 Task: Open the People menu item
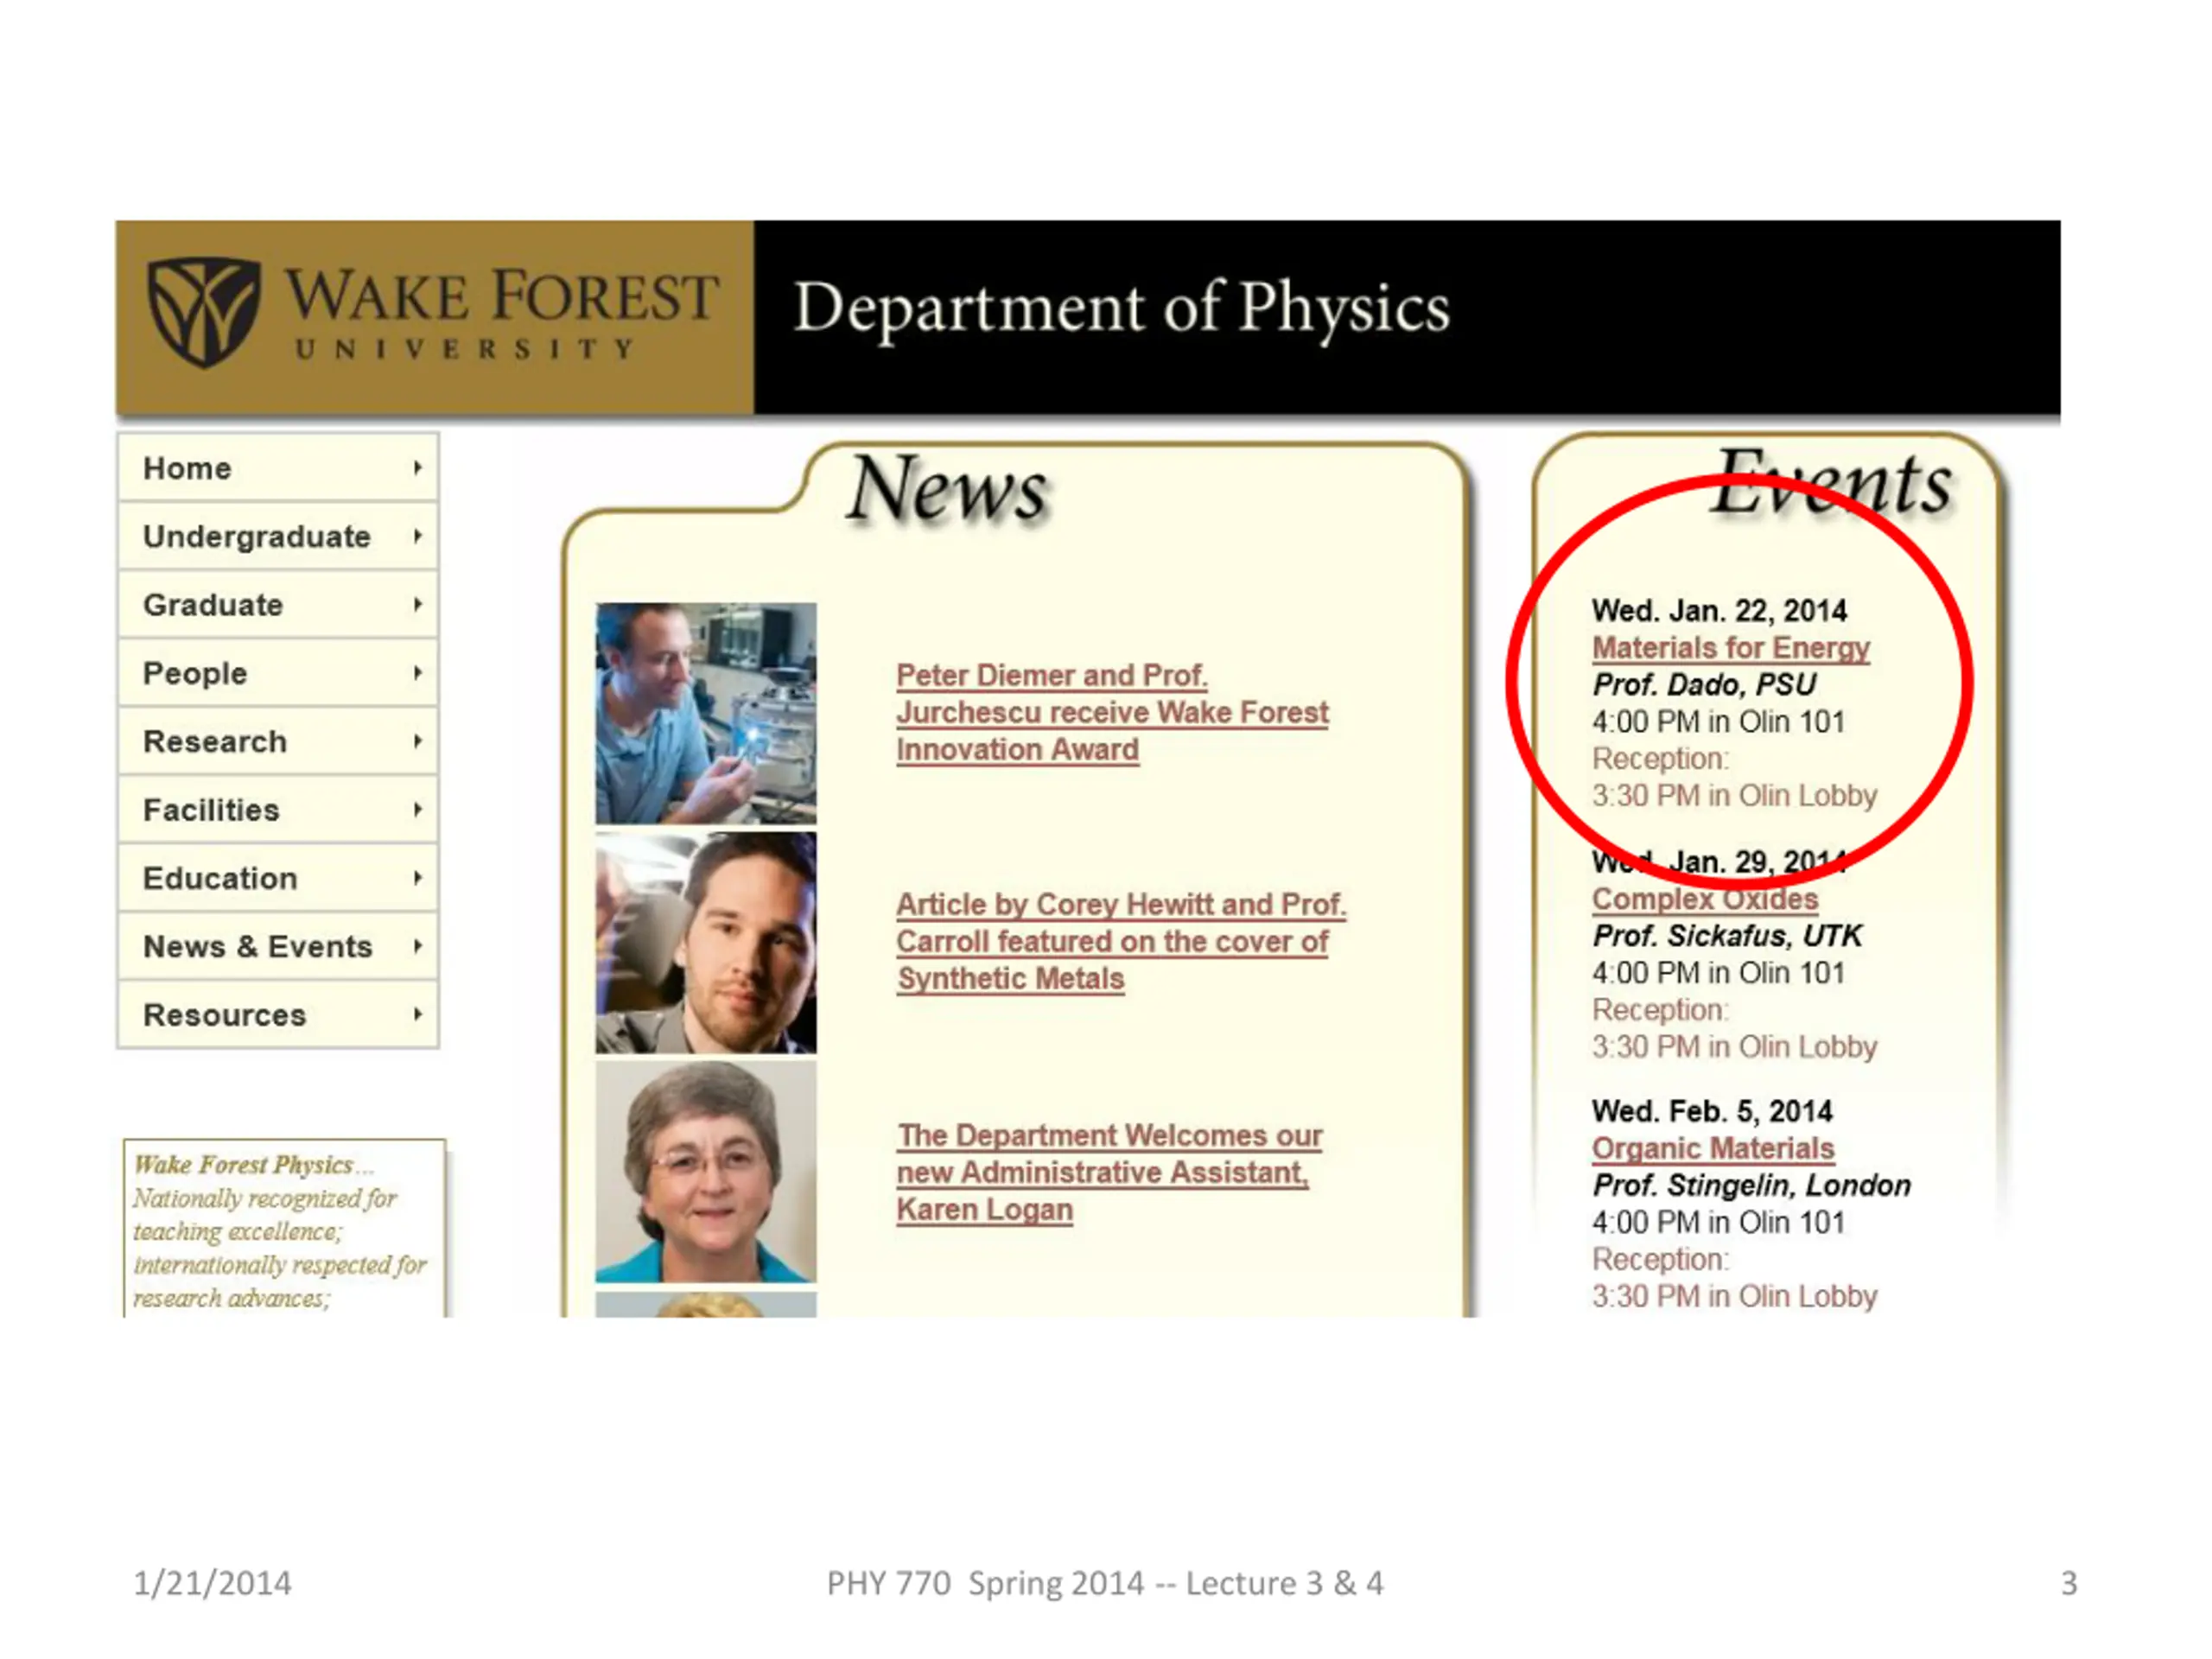click(x=195, y=673)
